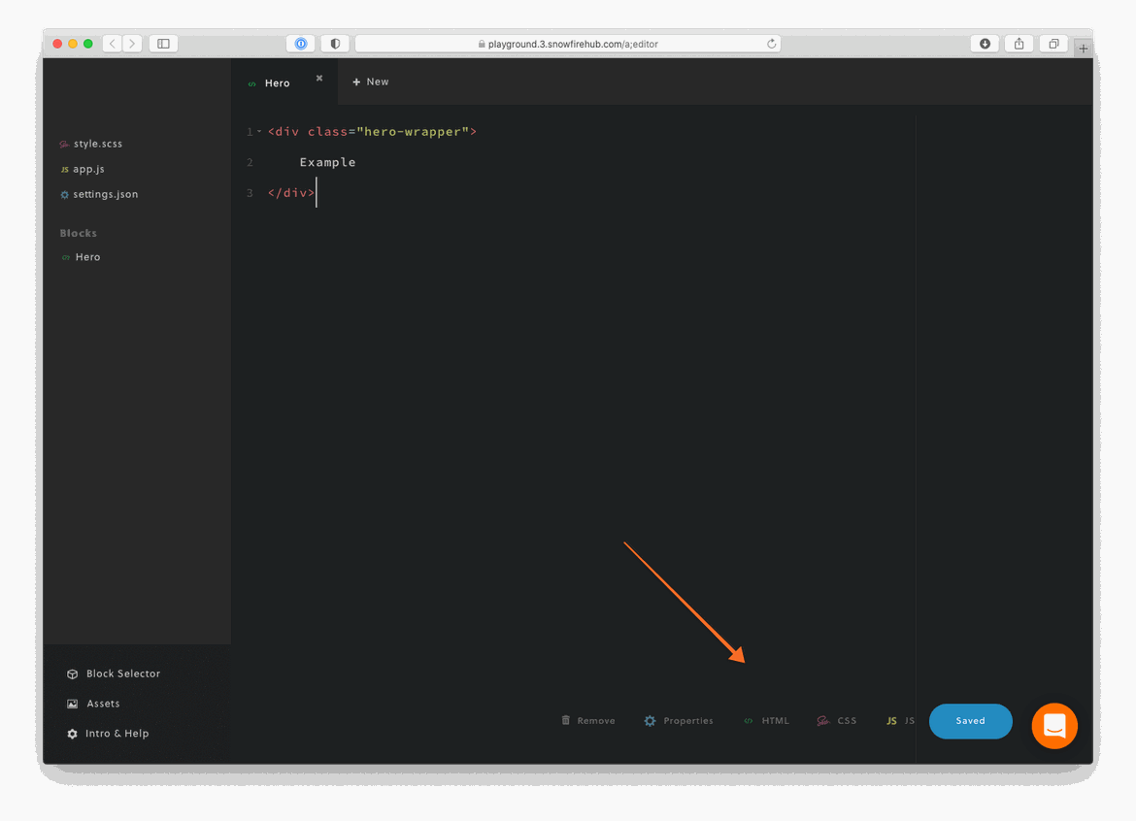
Task: Open block Properties gear
Action: [x=679, y=721]
